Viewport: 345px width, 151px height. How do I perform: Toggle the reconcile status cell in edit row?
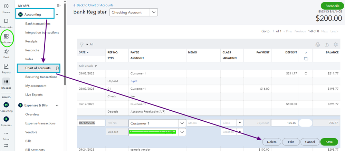click(x=305, y=123)
